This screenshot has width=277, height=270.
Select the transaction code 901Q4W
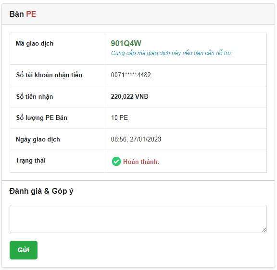click(x=126, y=43)
